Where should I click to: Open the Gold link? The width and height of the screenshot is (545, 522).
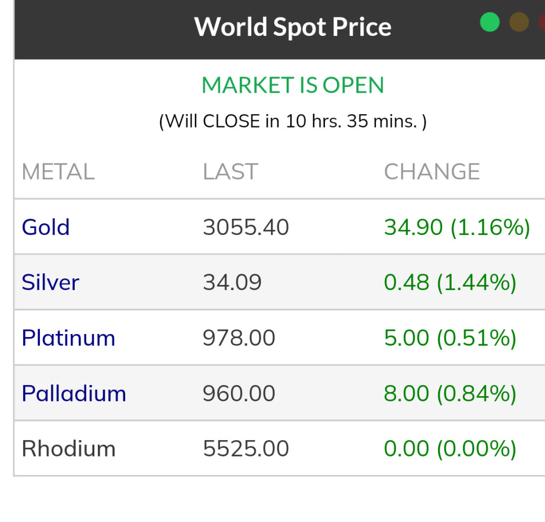coord(46,227)
